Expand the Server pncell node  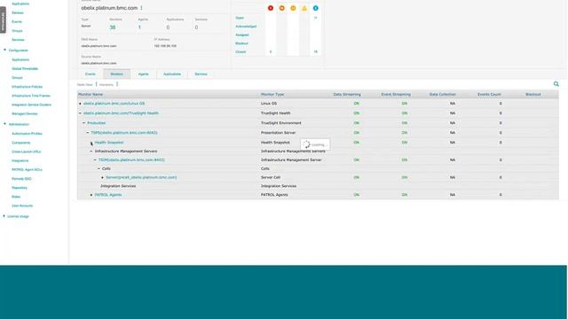[103, 177]
